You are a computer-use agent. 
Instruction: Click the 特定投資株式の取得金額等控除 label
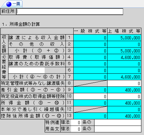tap(33, 97)
